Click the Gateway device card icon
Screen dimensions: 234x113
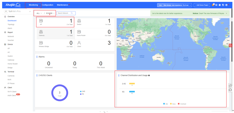tap(41, 32)
